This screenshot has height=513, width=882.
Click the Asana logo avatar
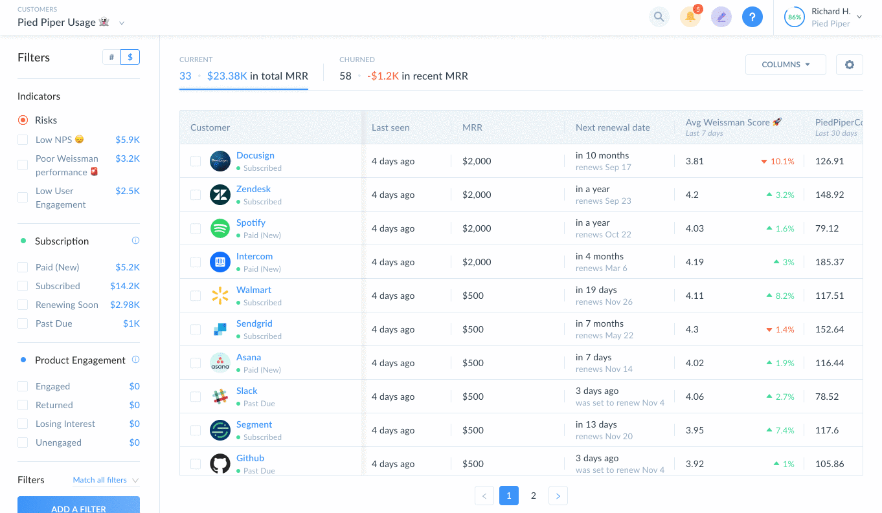point(220,363)
